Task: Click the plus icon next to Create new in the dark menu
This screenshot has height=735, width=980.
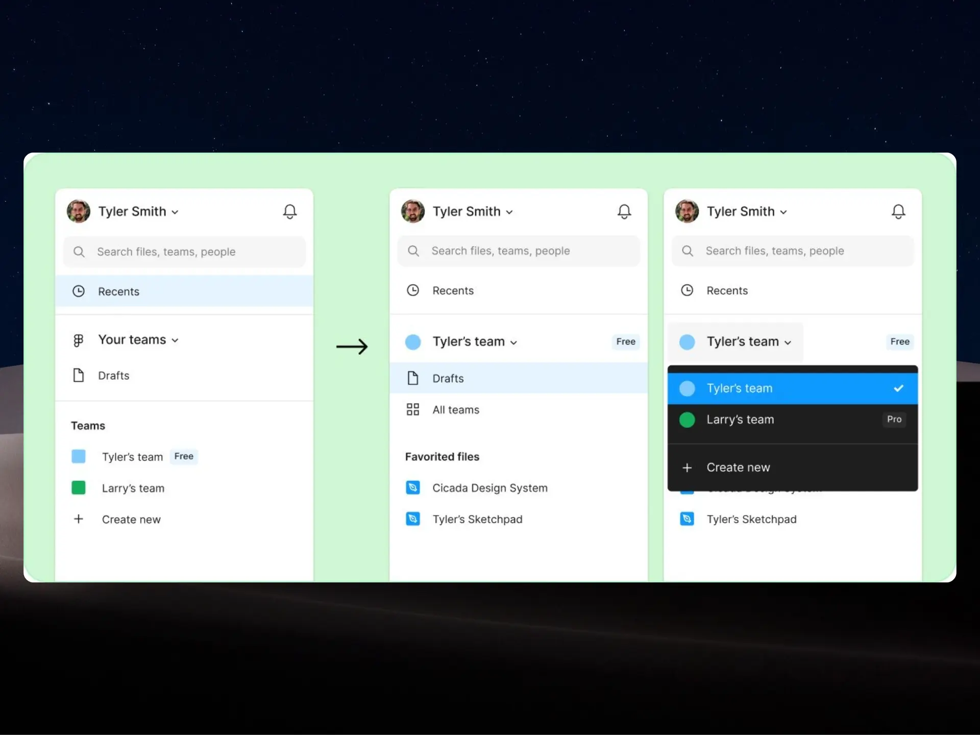Action: pos(687,468)
